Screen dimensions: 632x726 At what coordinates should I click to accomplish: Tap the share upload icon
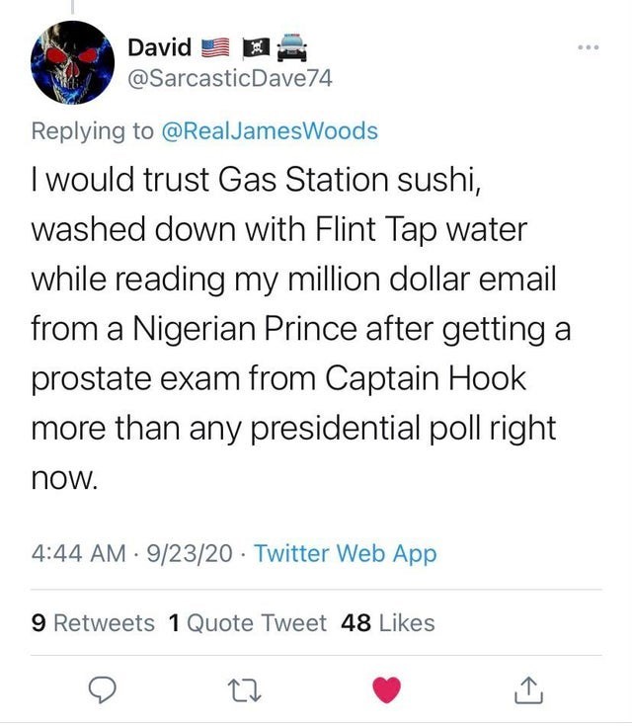pyautogui.click(x=527, y=691)
